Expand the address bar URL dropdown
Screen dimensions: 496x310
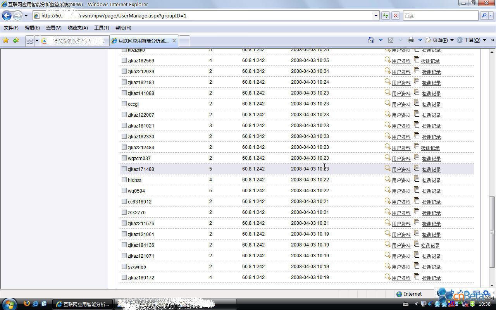(376, 16)
